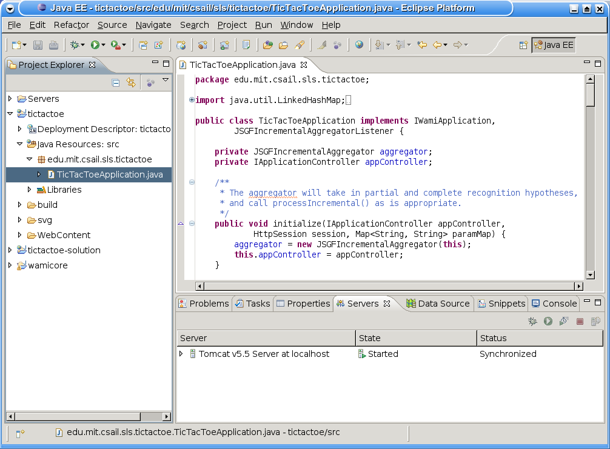Viewport: 610px width, 449px height.
Task: Click the Print icon in the toolbar
Action: coord(53,45)
